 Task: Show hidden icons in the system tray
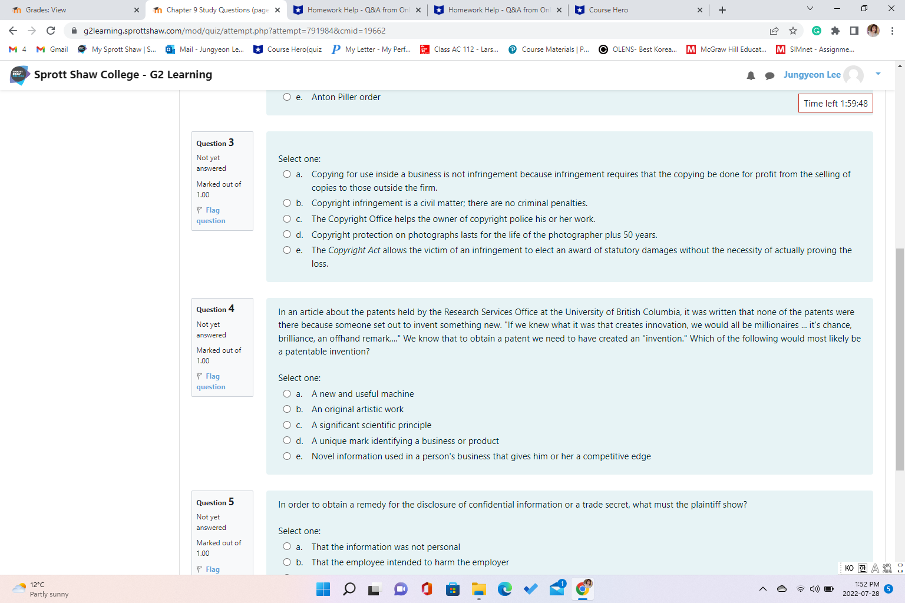[762, 589]
